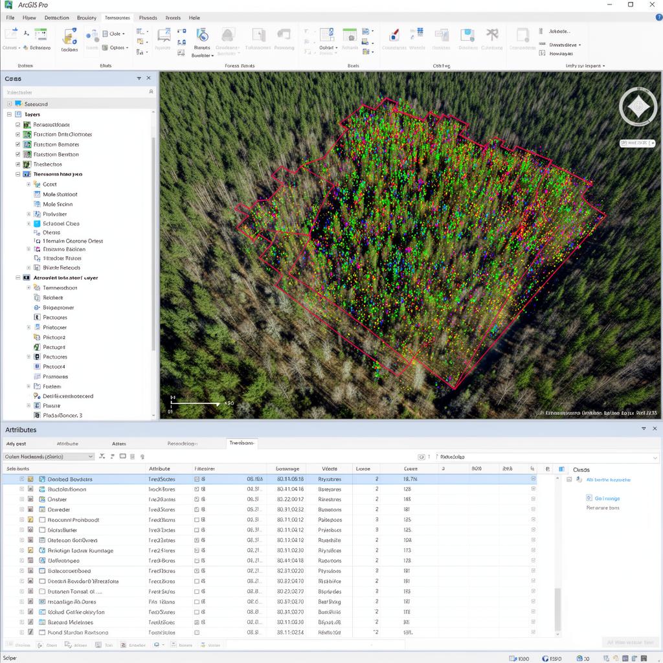663x663 pixels.
Task: Collapse the Layers group in Contents
Action: click(9, 114)
